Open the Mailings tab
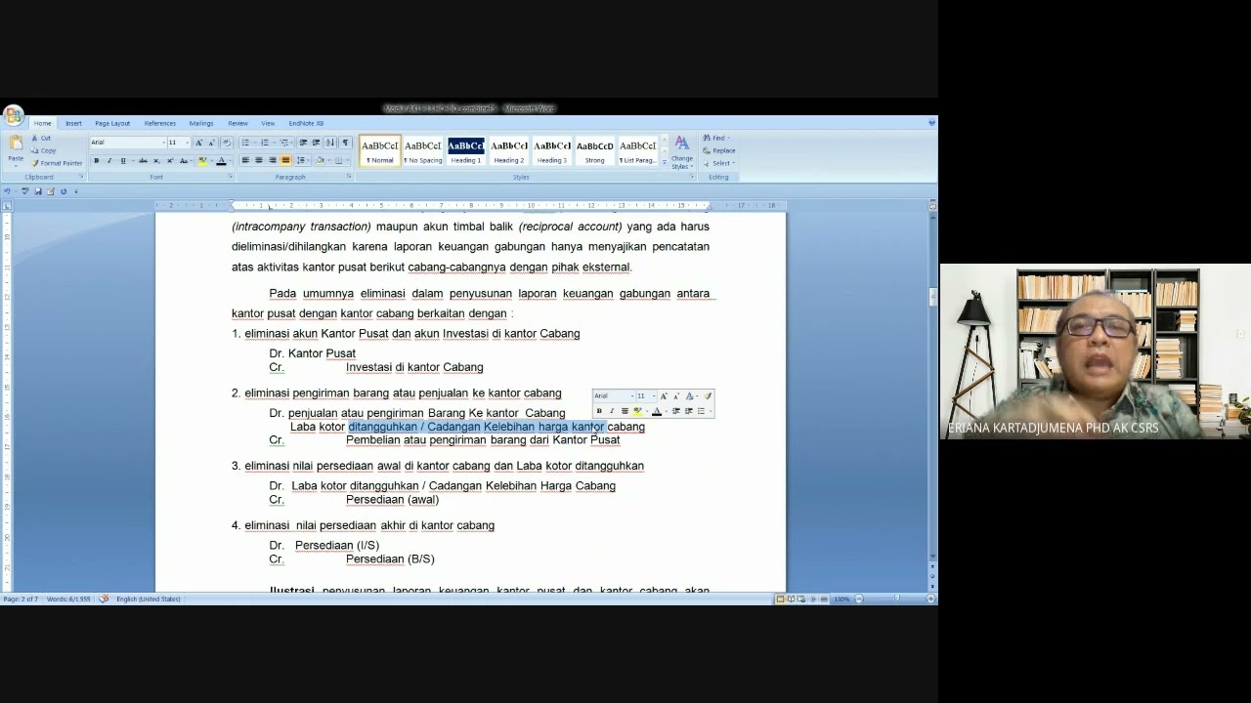Screen dimensions: 1251x703 coord(201,123)
